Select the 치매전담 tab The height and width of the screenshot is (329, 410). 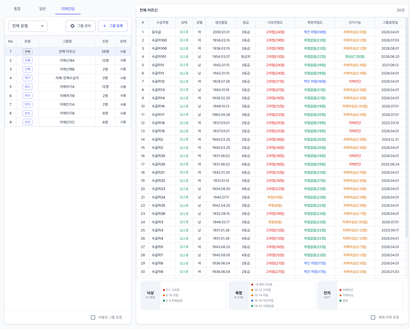pos(68,9)
